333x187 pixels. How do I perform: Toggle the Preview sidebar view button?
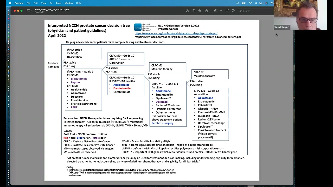tap(28, 11)
